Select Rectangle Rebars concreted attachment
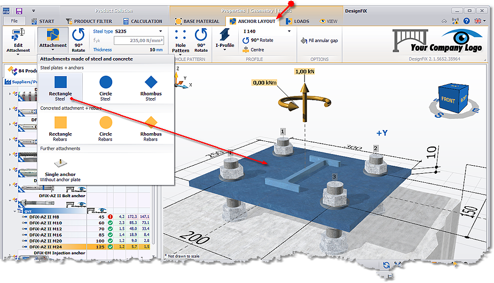494x283 pixels. tap(60, 128)
